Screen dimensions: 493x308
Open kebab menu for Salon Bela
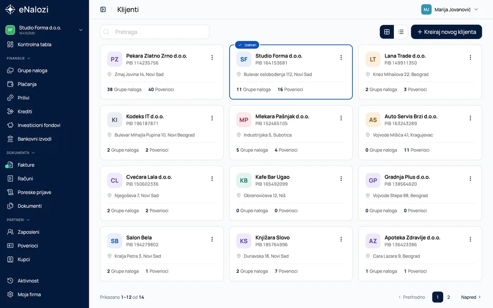tap(212, 240)
